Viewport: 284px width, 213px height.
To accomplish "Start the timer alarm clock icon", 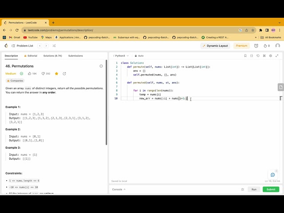I will pyautogui.click(x=256, y=46).
